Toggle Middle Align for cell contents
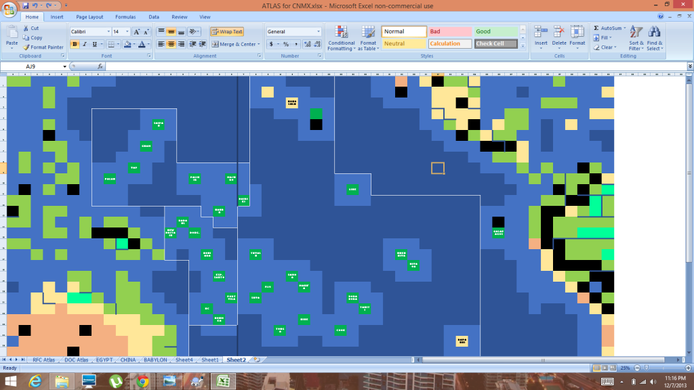The image size is (694, 390). pos(171,32)
